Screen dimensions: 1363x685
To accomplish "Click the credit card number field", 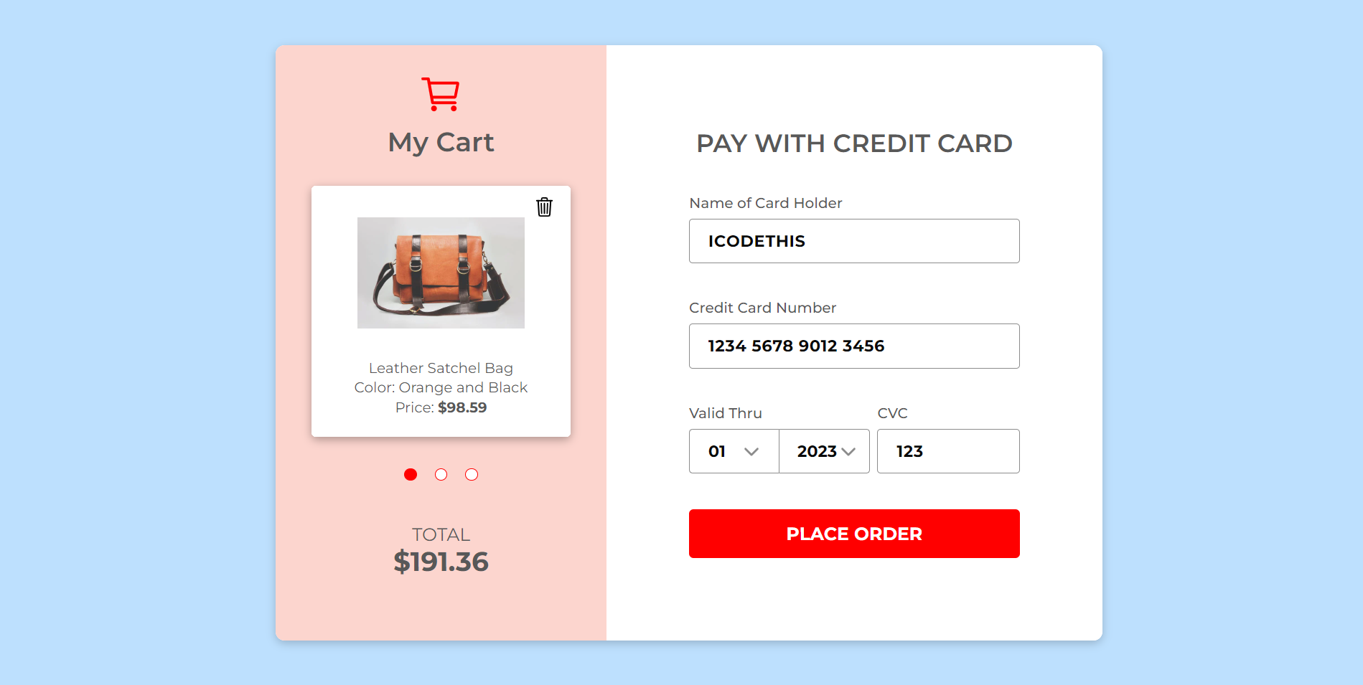I will (x=853, y=346).
